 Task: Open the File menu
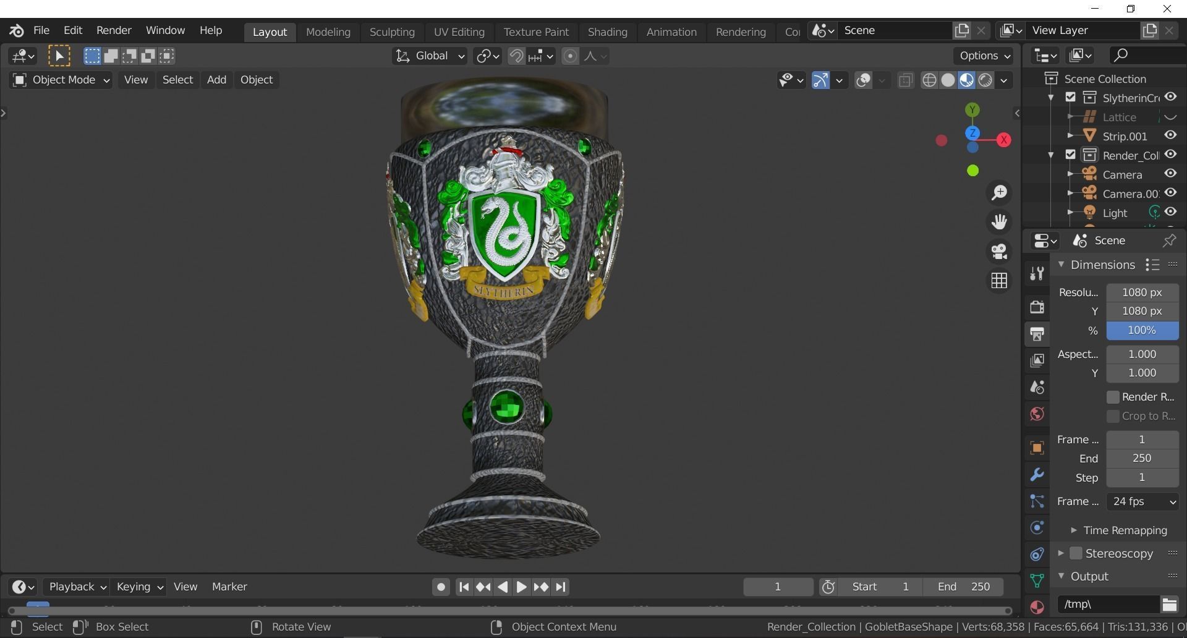[x=41, y=30]
